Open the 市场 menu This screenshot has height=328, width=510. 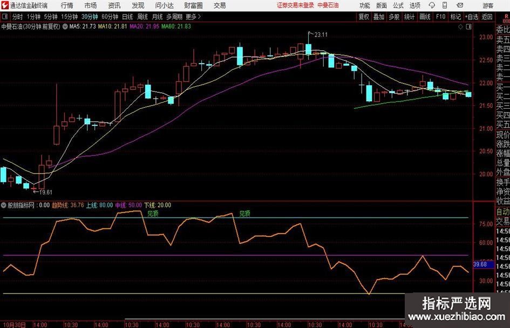(91, 5)
